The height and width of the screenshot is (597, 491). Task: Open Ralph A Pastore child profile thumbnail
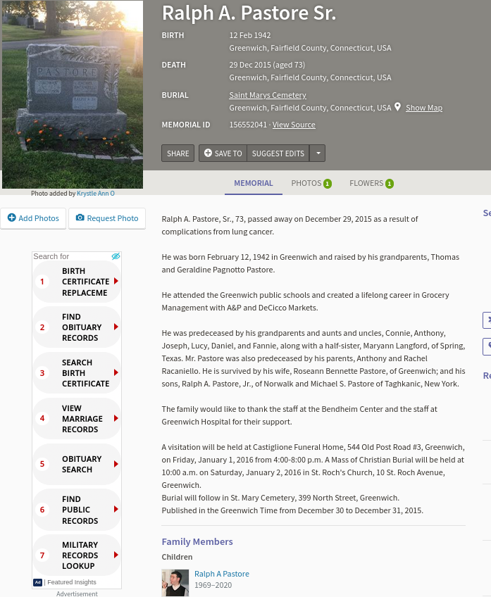175,582
